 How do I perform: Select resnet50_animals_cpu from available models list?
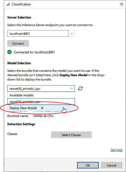[41, 102]
